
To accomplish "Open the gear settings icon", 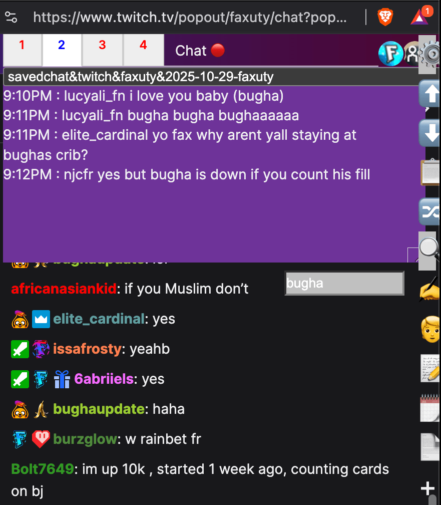I will tap(430, 54).
